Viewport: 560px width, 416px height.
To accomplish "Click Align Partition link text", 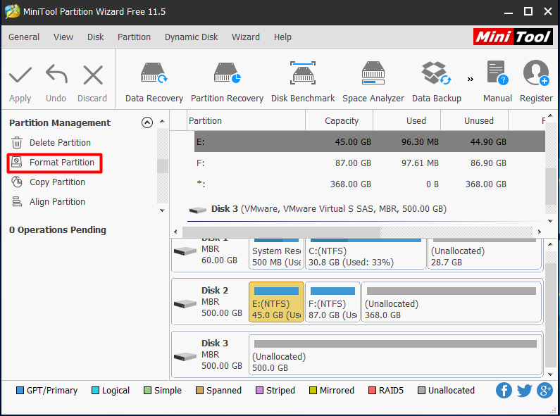I will pos(57,201).
